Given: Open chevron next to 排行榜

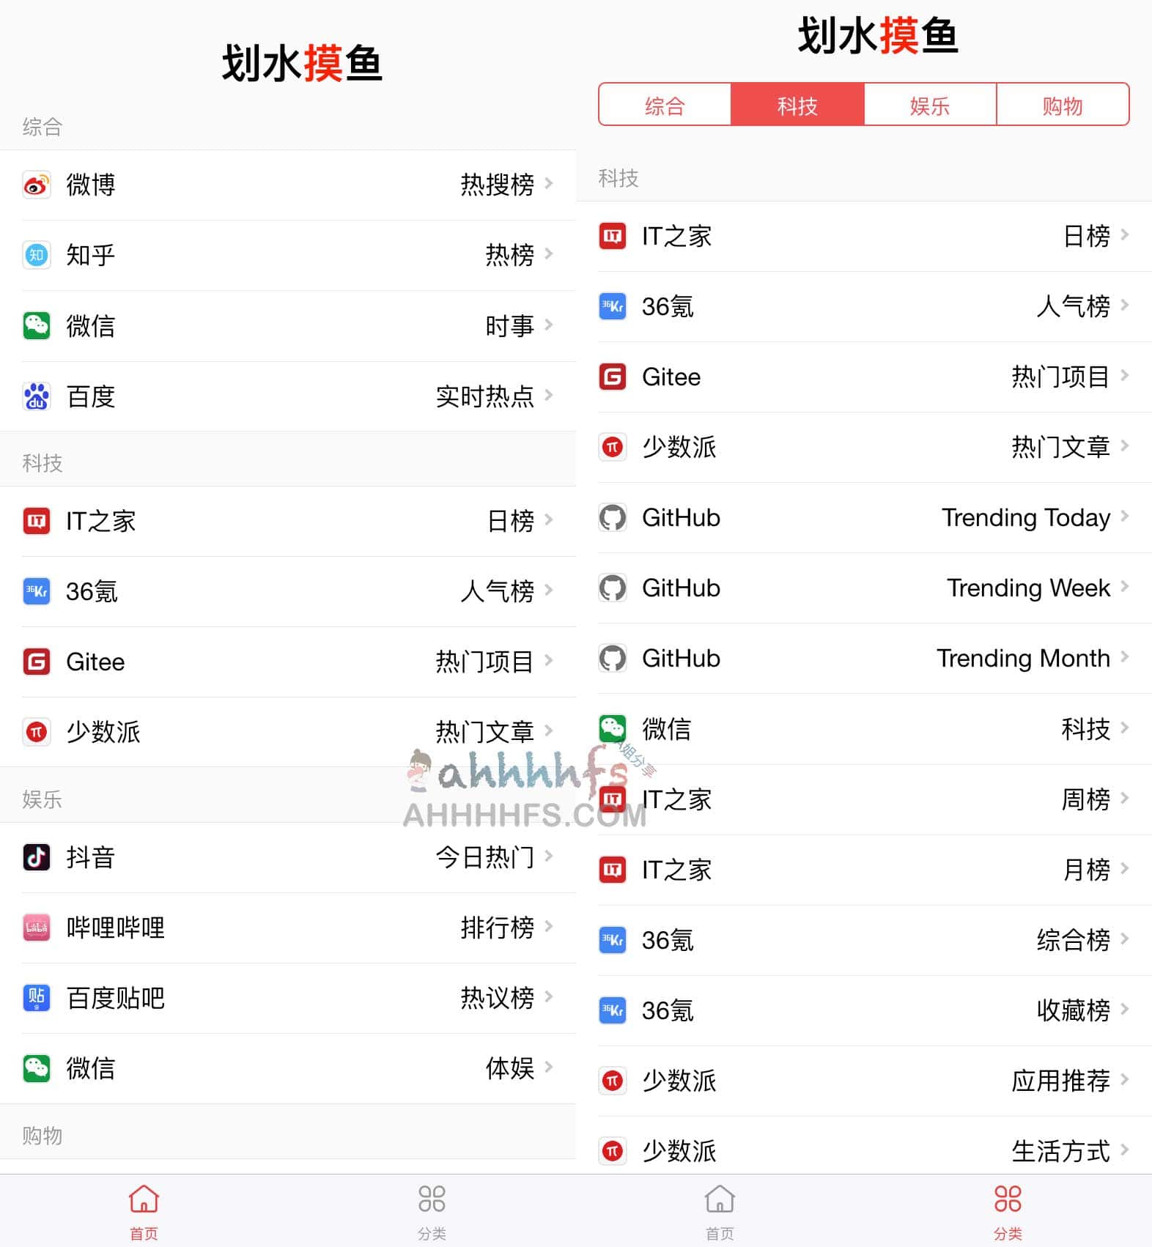Looking at the screenshot, I should coord(549,926).
